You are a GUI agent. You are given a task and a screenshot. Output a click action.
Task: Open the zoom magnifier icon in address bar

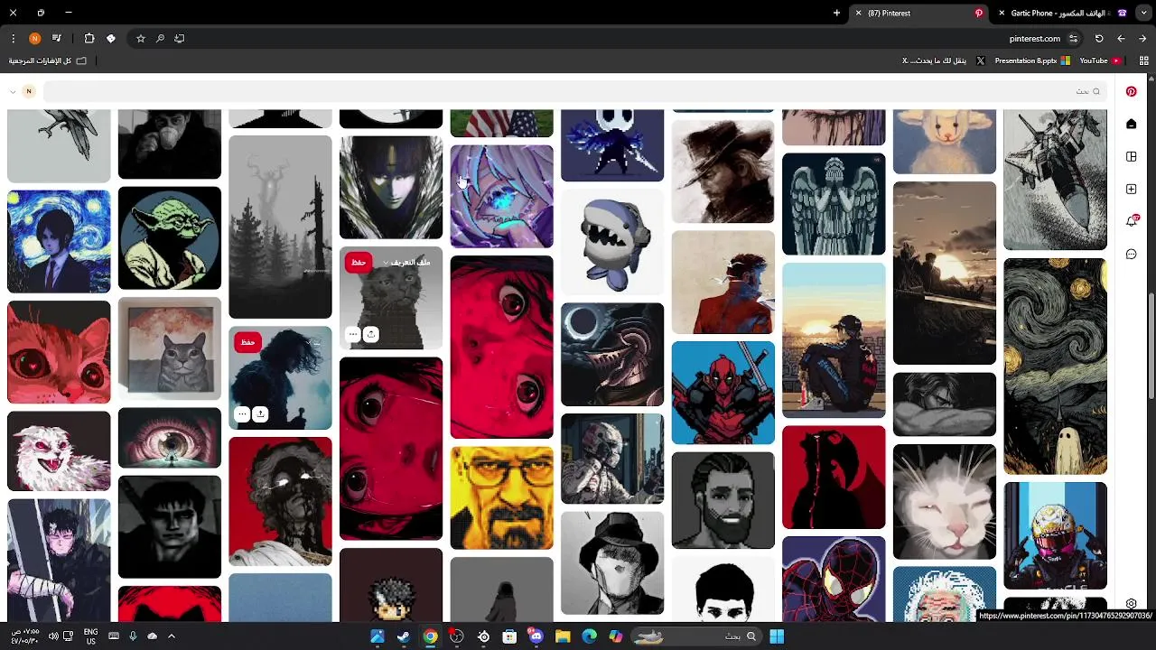click(160, 38)
